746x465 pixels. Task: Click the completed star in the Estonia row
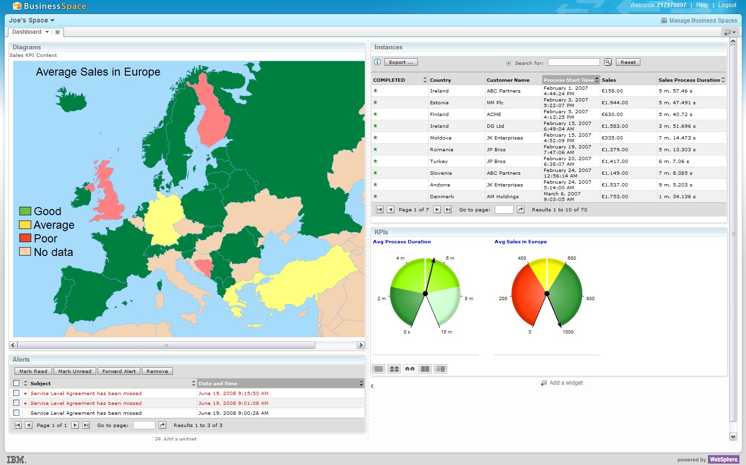point(376,102)
